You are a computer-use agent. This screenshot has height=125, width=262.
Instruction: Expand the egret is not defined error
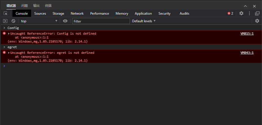point(9,53)
